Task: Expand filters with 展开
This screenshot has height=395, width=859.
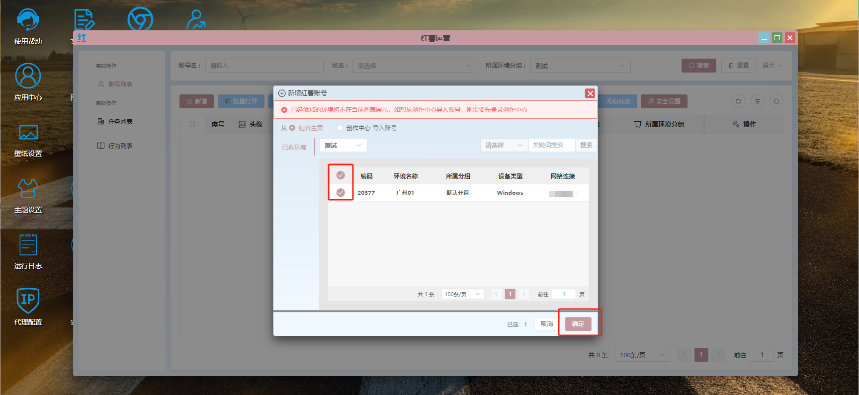Action: click(772, 66)
